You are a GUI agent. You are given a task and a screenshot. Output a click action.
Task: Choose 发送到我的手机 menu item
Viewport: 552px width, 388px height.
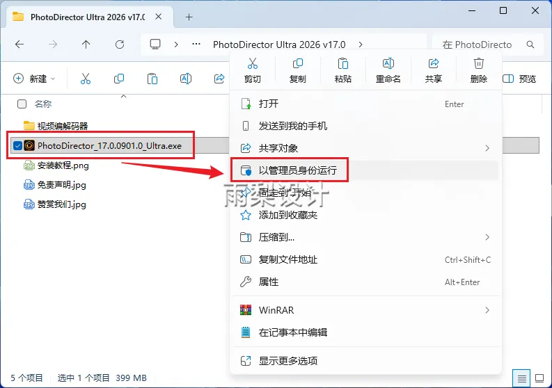[365, 126]
